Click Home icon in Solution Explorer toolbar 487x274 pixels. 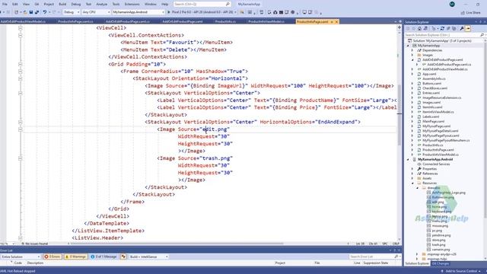419,28
